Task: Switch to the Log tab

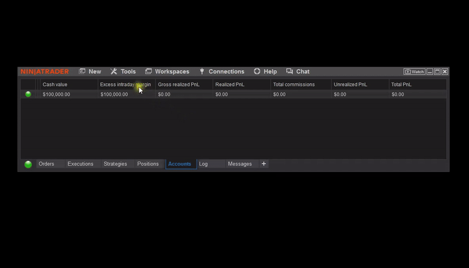Action: [203, 164]
